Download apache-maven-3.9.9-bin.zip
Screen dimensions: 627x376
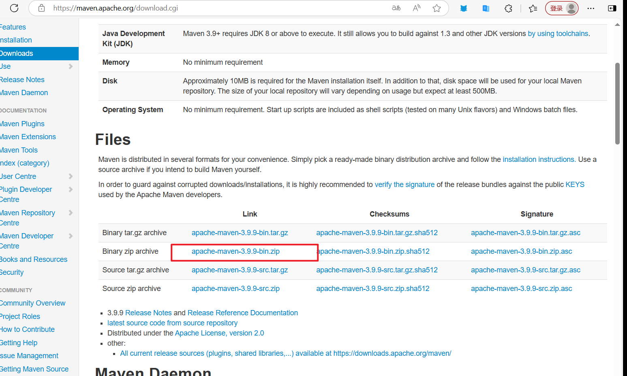point(235,251)
